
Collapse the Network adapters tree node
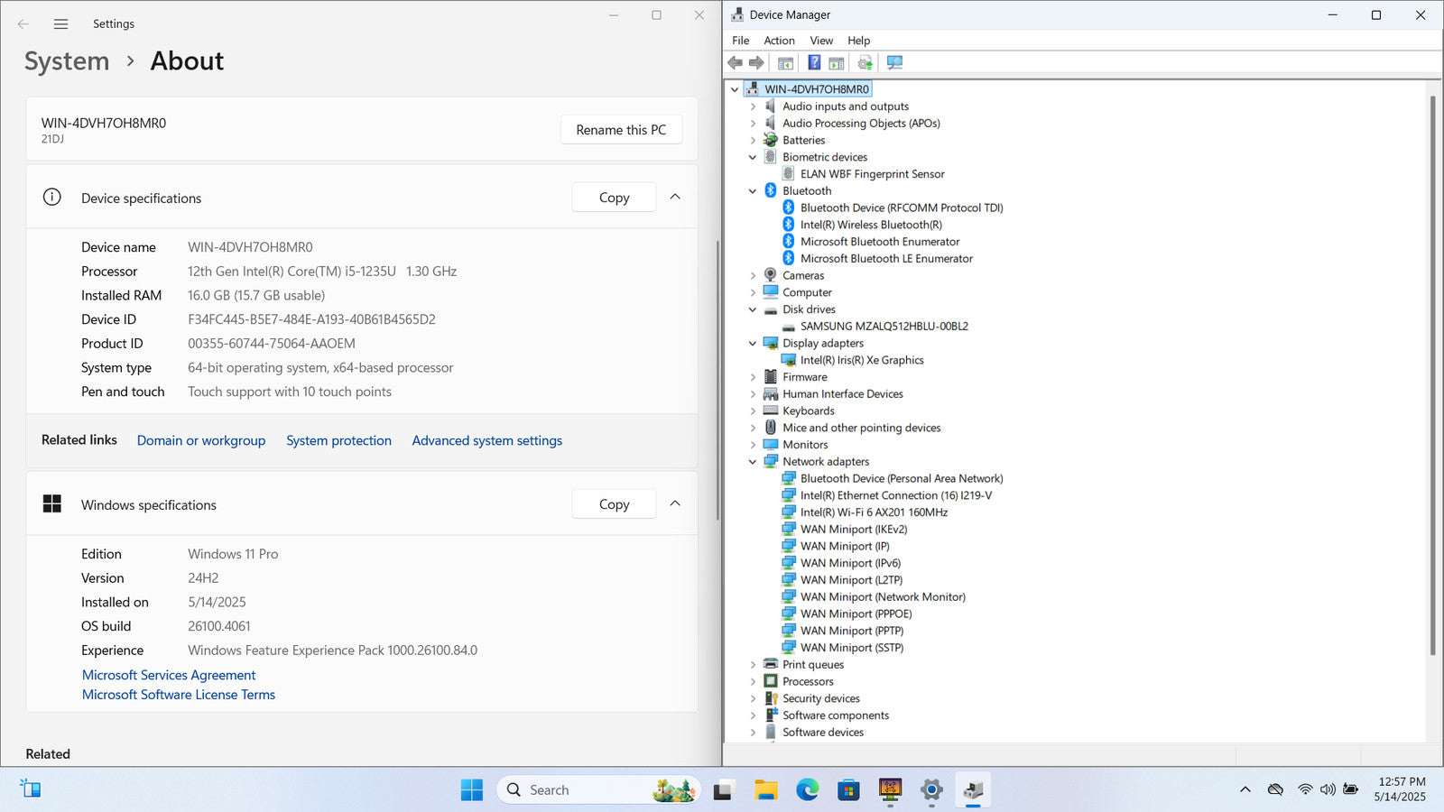(x=753, y=462)
